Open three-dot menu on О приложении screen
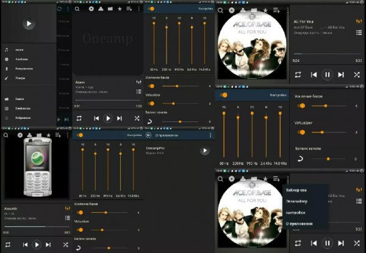 tap(210, 135)
